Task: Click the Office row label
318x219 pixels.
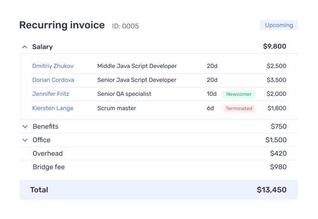Action: (x=42, y=140)
